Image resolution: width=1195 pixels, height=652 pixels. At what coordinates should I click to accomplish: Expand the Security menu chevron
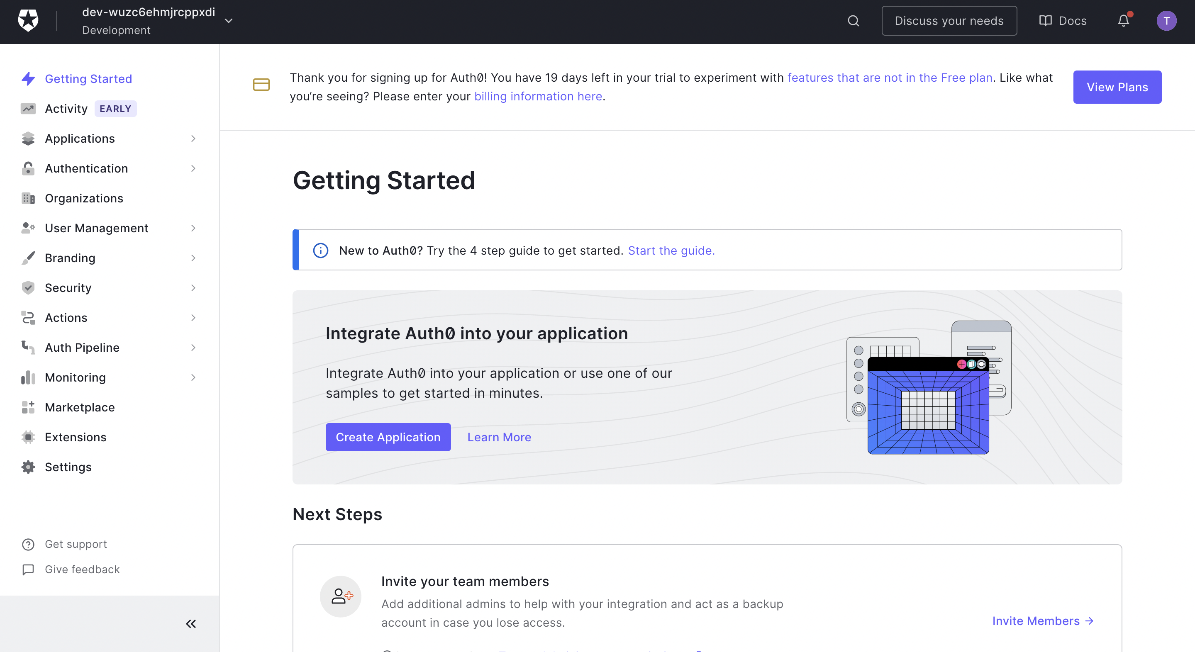pos(193,288)
